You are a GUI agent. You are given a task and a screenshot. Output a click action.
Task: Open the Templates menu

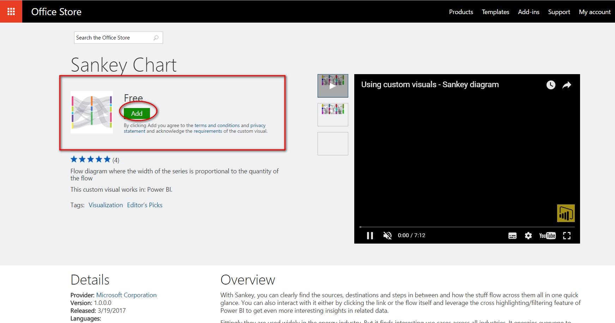[495, 12]
